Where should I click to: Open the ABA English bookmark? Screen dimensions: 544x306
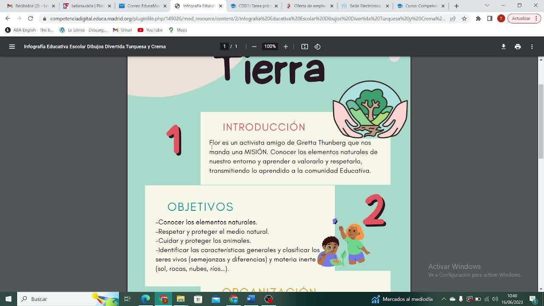point(29,30)
